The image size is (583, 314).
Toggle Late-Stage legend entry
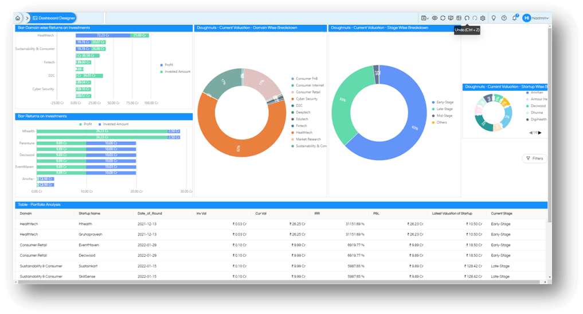442,108
